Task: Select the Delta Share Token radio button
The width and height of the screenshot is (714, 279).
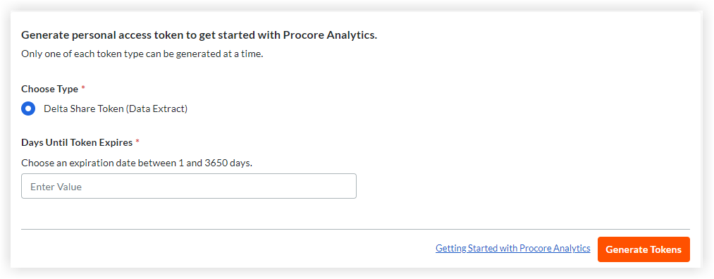Action: (28, 108)
